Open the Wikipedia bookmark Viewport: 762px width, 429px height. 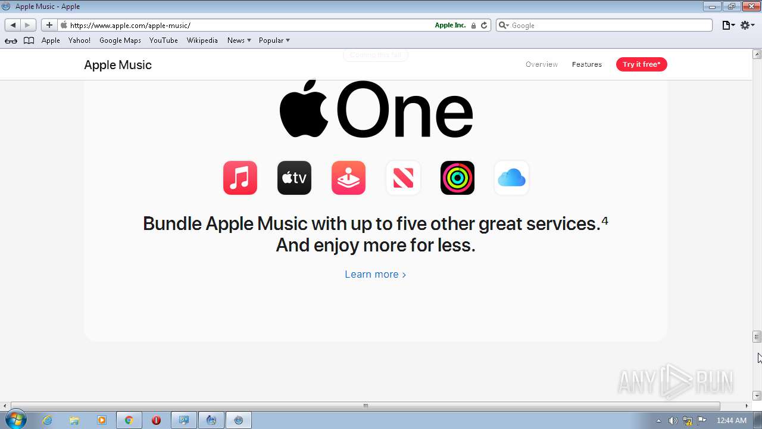(202, 41)
